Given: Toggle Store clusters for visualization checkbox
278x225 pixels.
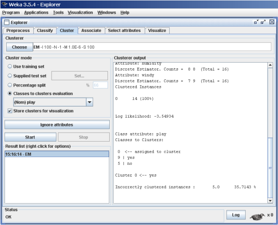Looking at the screenshot, I should tap(10, 111).
